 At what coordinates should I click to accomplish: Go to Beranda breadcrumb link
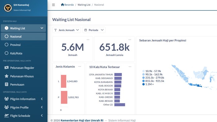point(67,5)
